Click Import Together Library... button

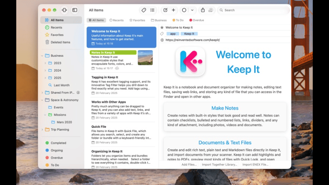[x=219, y=165]
